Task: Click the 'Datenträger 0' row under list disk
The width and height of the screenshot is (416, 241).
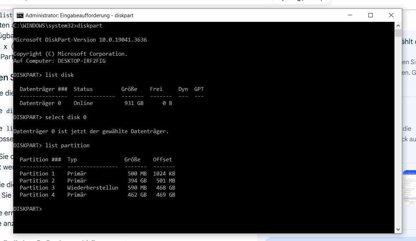Action: [x=40, y=103]
